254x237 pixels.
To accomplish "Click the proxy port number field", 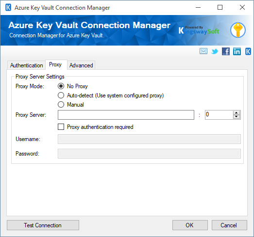I will (219, 115).
